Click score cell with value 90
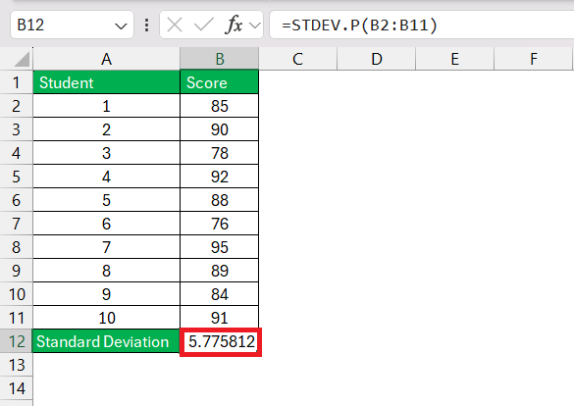The width and height of the screenshot is (574, 406). pyautogui.click(x=219, y=129)
